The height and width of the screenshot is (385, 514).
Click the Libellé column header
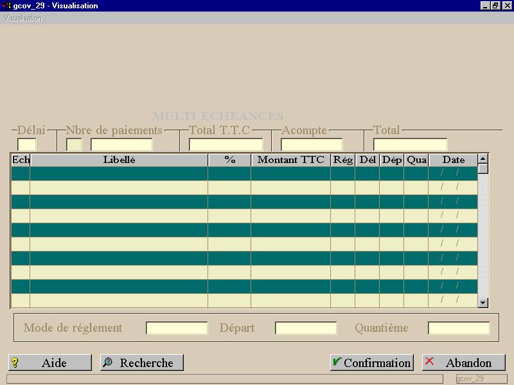[119, 160]
